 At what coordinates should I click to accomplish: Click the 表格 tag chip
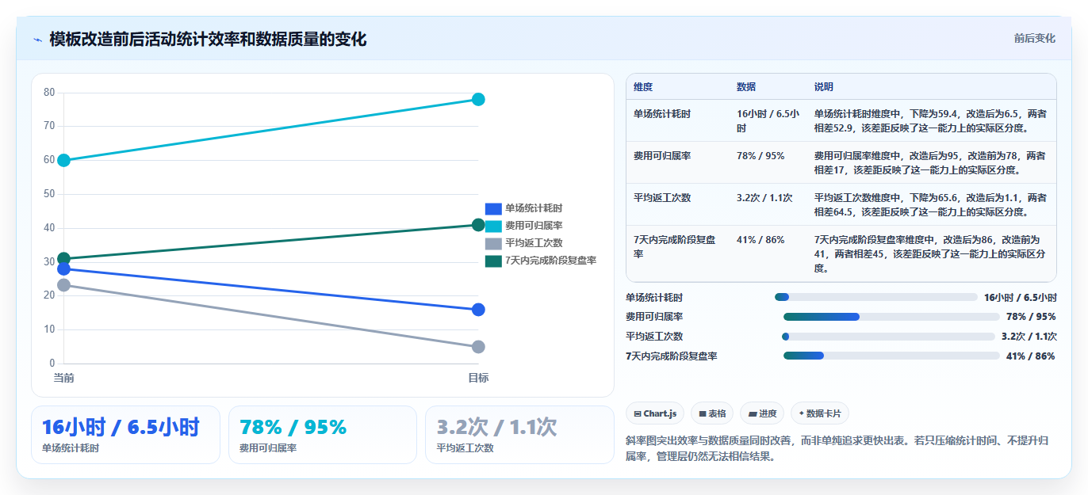tap(712, 413)
